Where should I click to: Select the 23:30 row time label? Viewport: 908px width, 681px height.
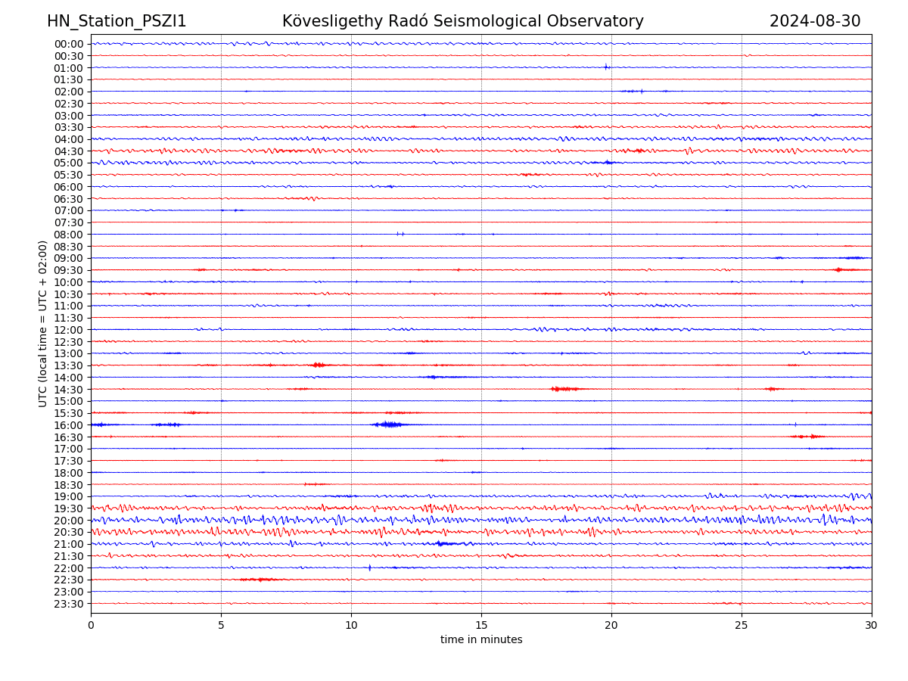(x=69, y=604)
